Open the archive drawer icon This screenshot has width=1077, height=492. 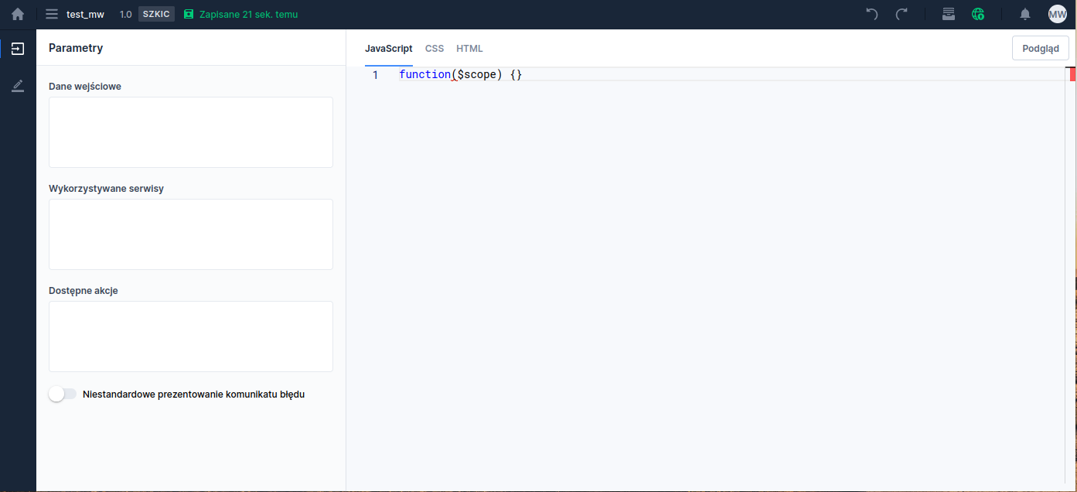(x=949, y=14)
